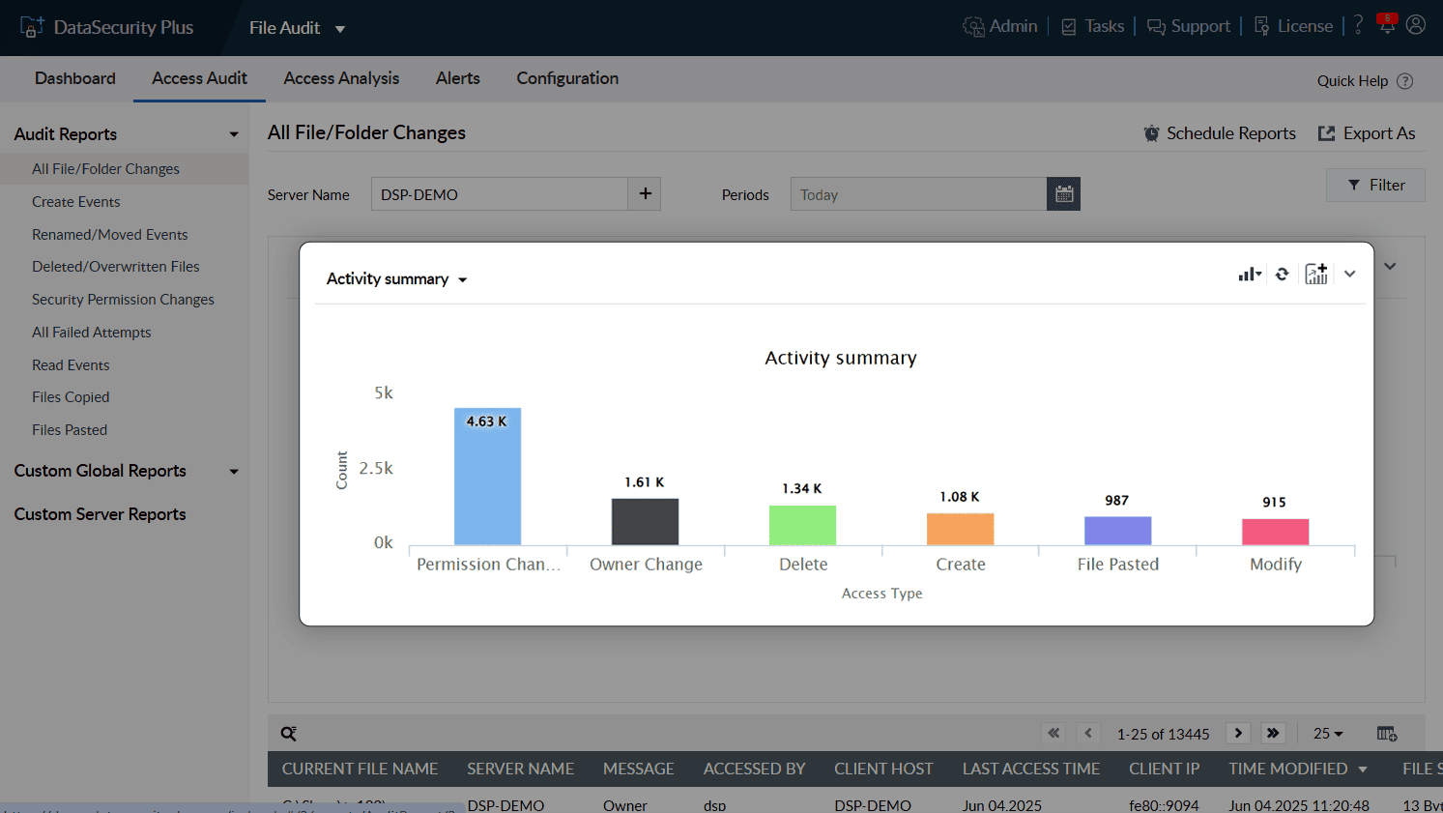This screenshot has height=813, width=1443.
Task: Open the Admin settings icon
Action: (973, 26)
